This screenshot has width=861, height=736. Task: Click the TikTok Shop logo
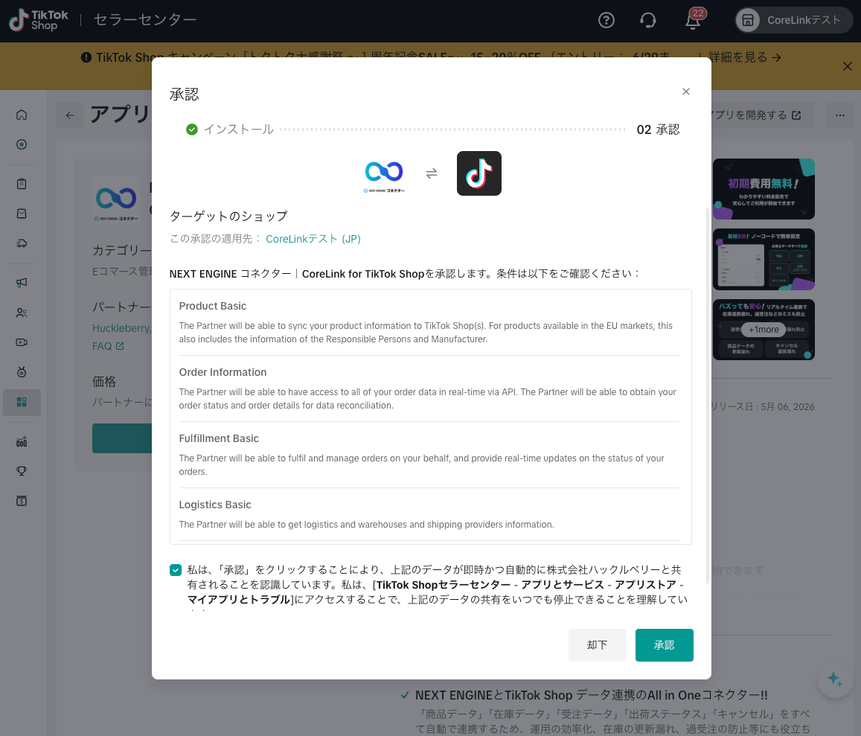point(39,20)
